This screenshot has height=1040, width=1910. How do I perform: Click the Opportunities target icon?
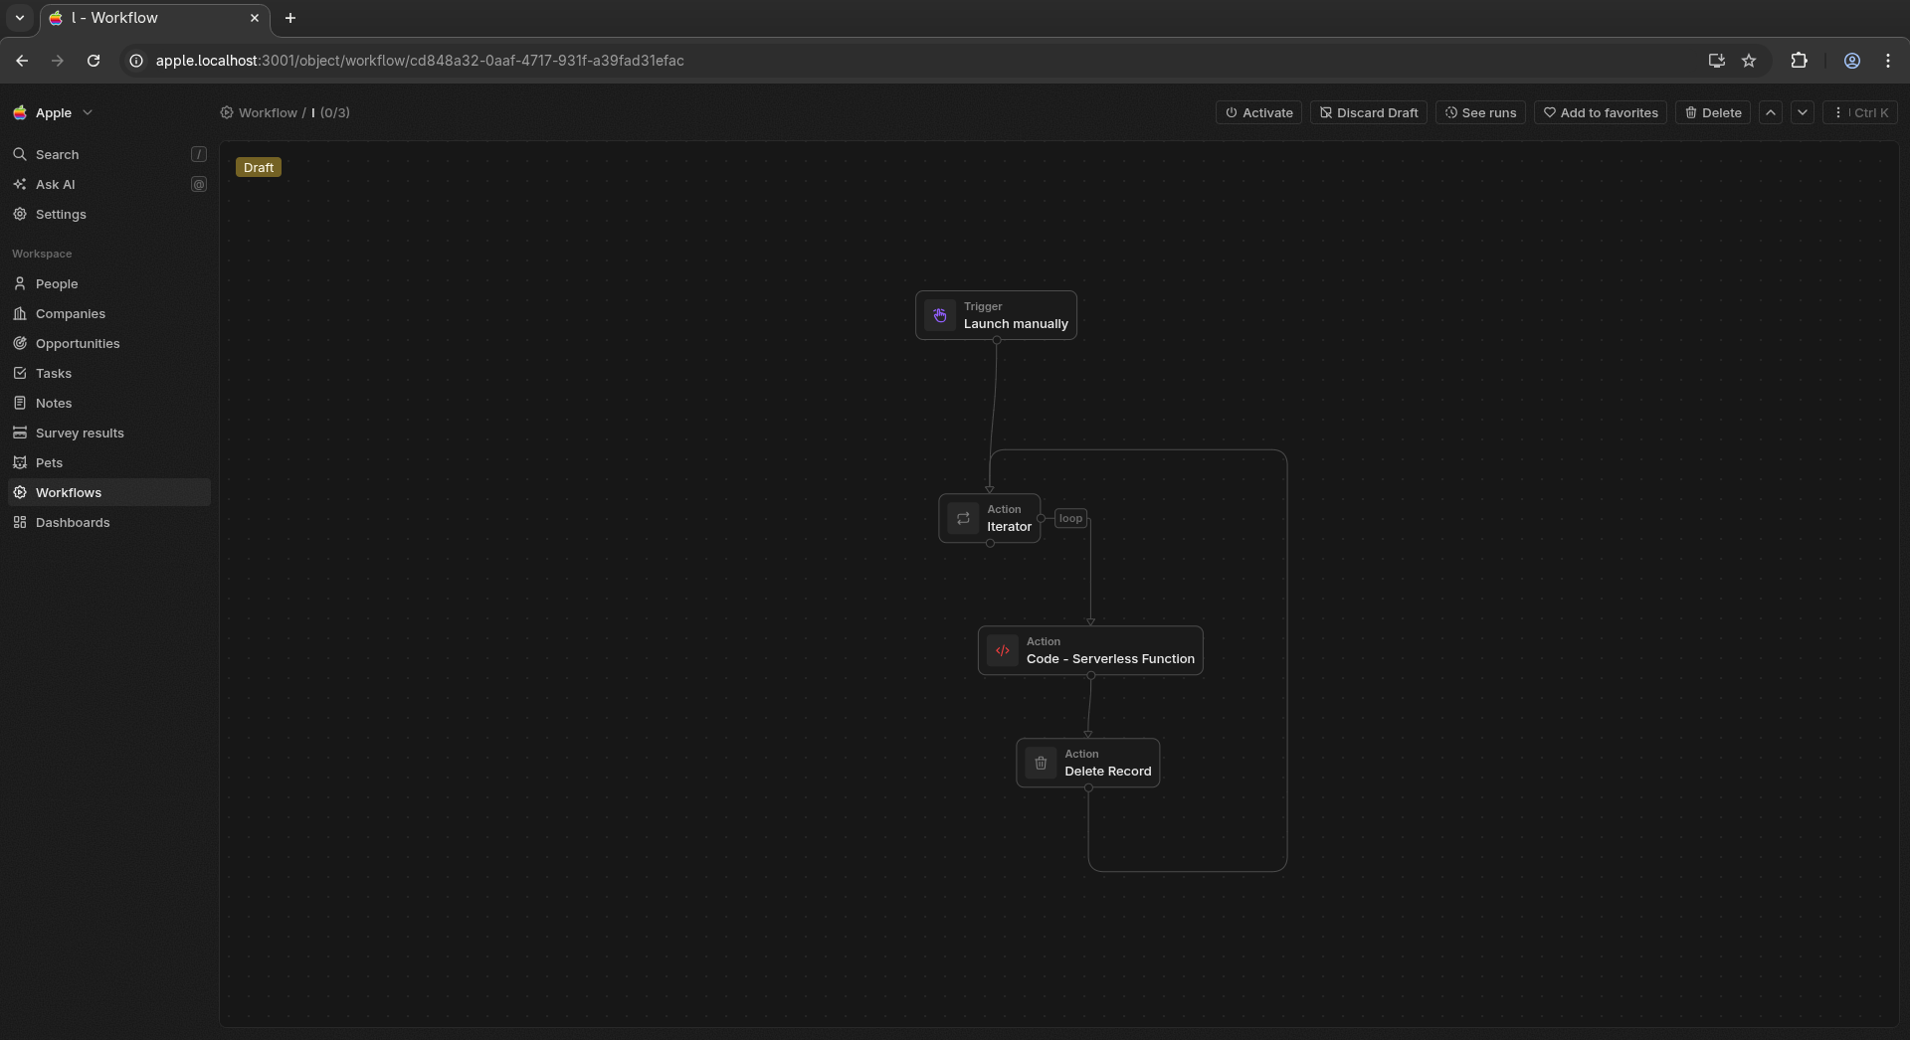(20, 343)
